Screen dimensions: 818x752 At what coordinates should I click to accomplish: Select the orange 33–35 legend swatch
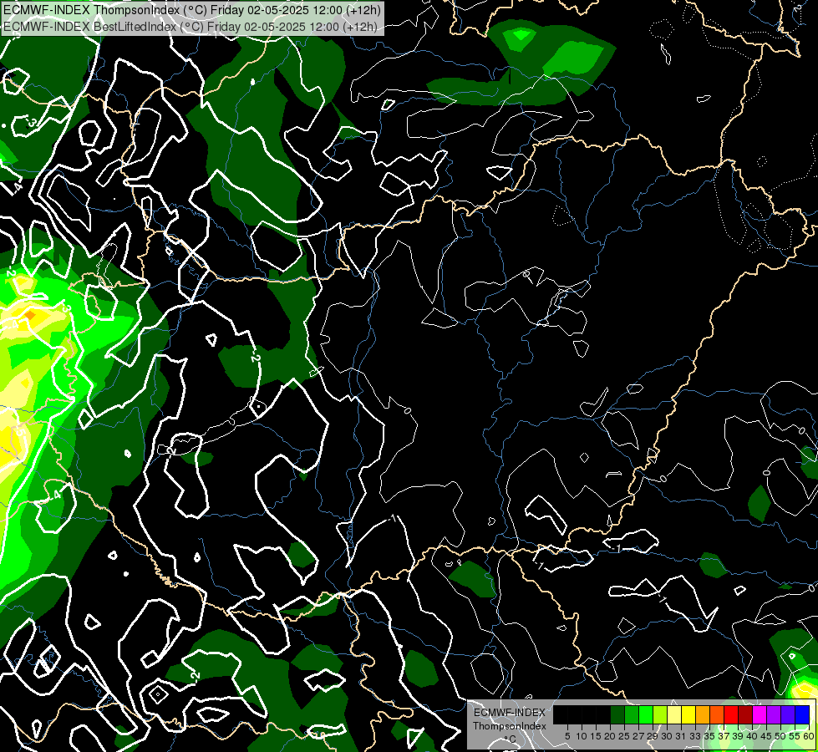pyautogui.click(x=703, y=714)
